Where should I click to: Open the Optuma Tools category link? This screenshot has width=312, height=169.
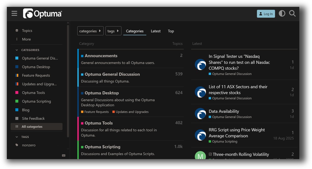point(99,123)
